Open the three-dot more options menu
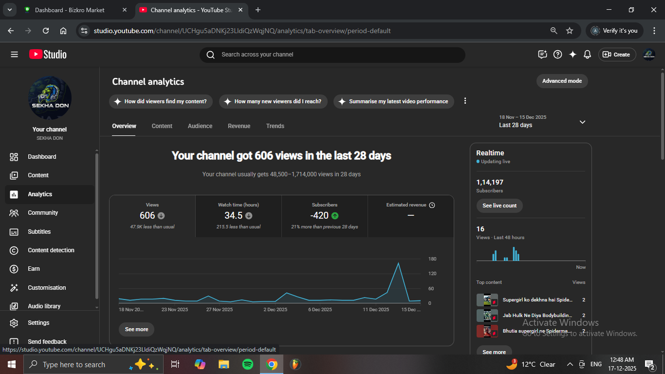This screenshot has height=374, width=665. point(465,101)
